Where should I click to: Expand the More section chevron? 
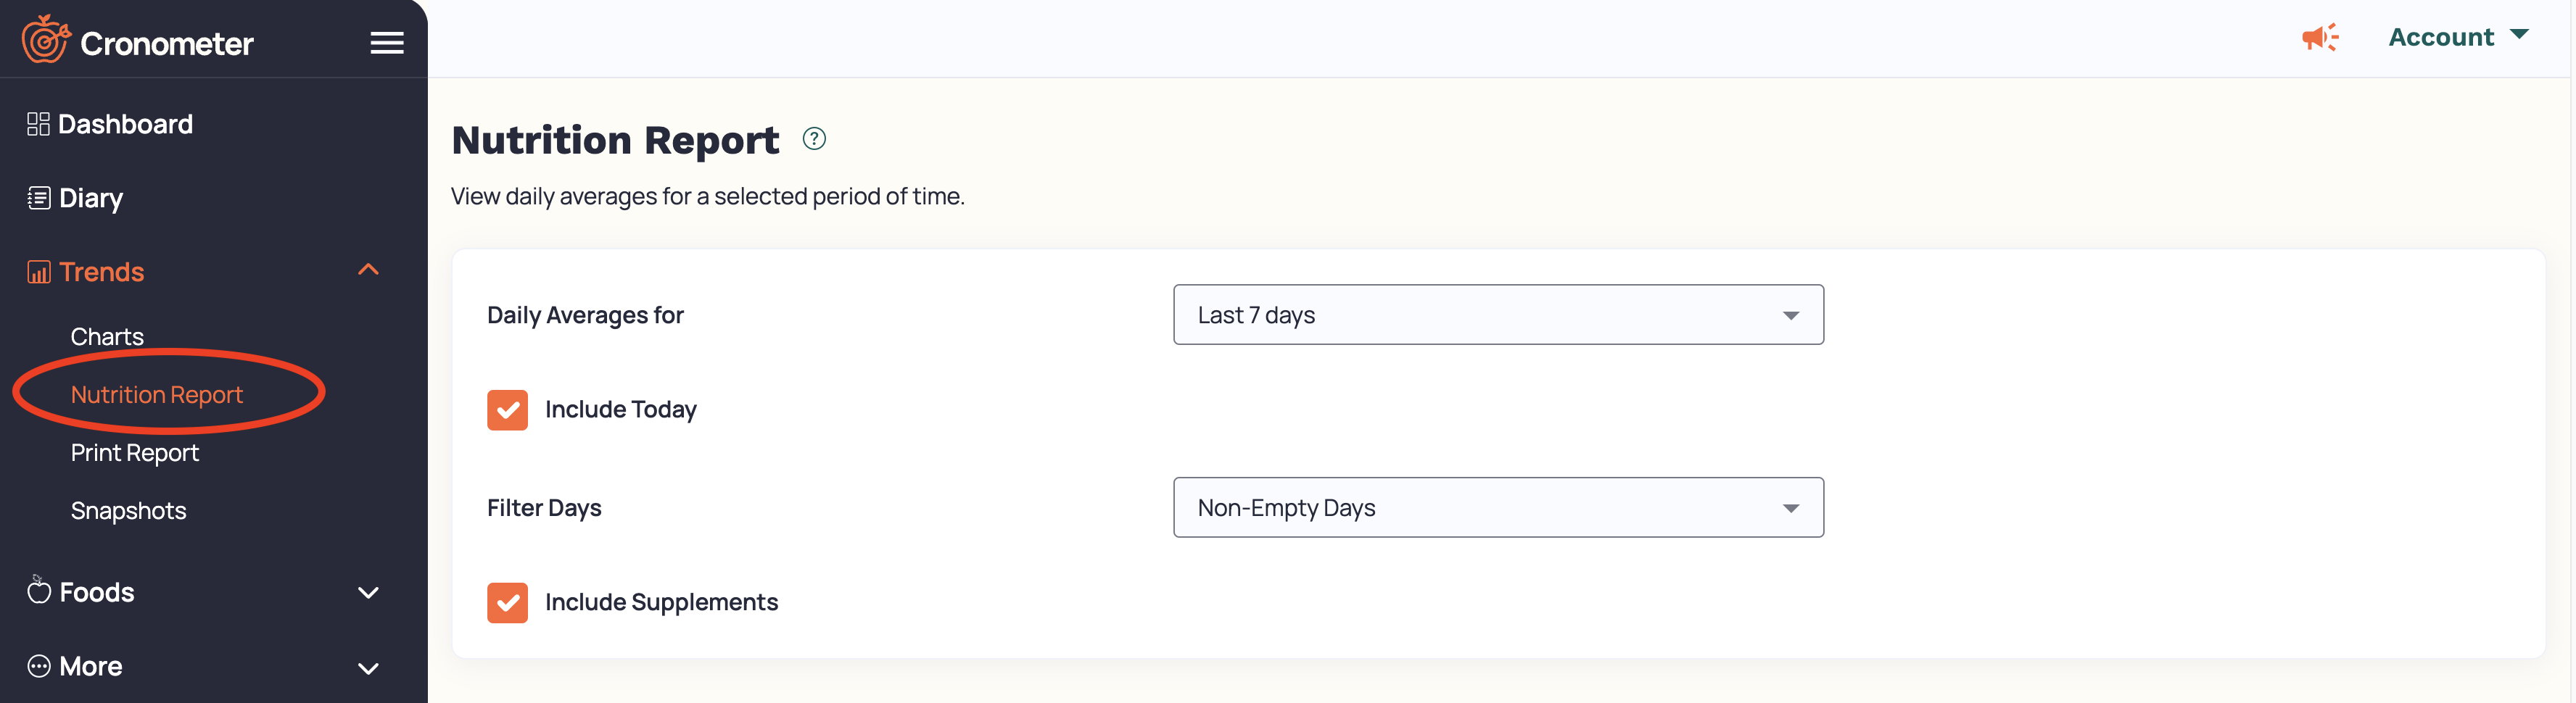pos(368,668)
